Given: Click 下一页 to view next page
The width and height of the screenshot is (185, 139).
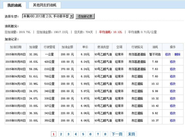Looking at the screenshot, I should coord(117,134).
